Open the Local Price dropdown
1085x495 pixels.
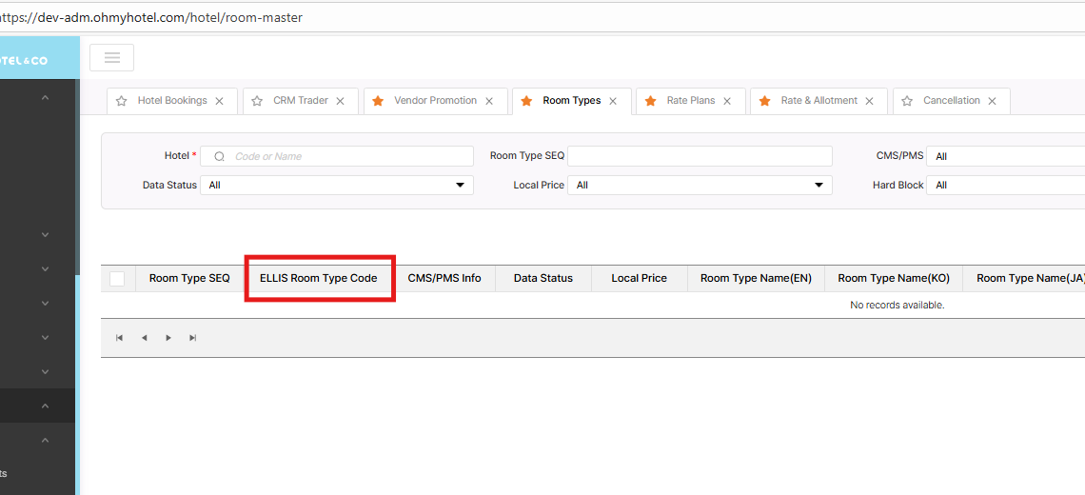tap(700, 186)
